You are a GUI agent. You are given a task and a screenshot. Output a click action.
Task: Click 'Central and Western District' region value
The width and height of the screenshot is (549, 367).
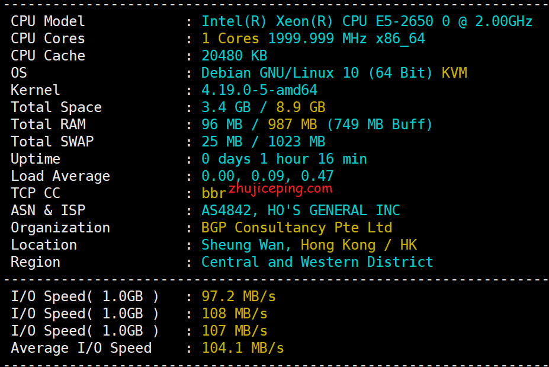click(x=317, y=262)
